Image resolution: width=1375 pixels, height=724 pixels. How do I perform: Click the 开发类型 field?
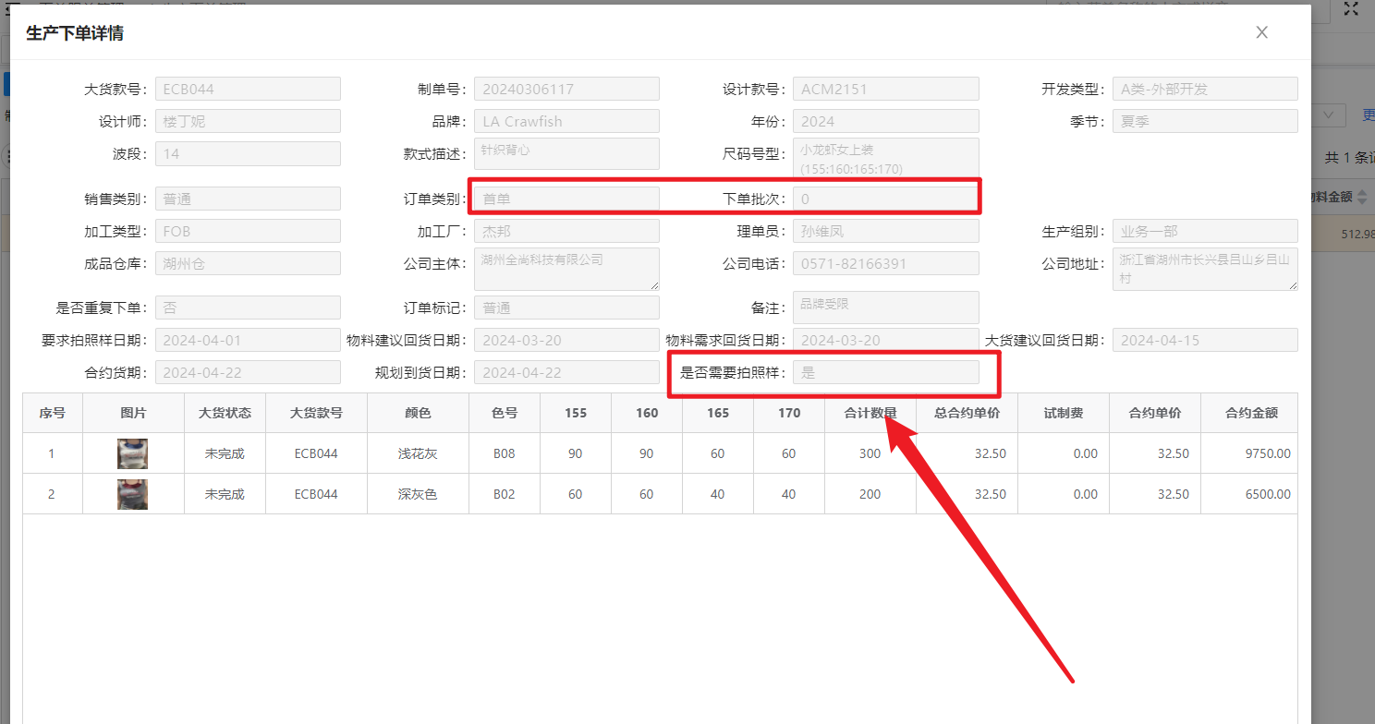[x=1204, y=90]
